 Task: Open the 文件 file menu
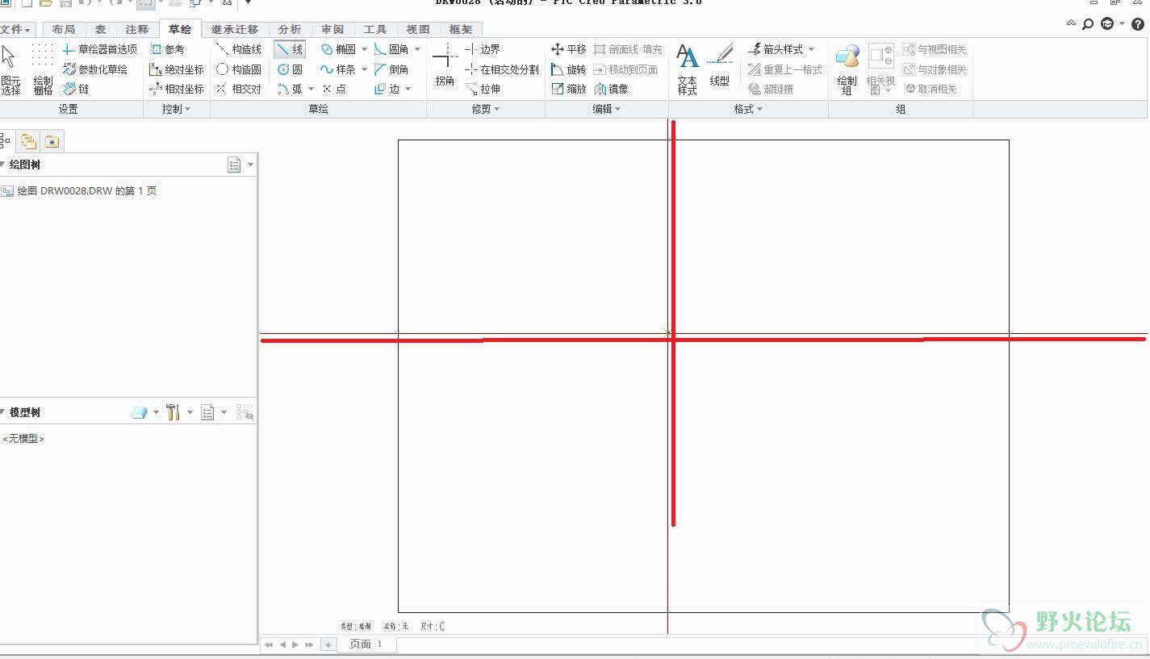click(x=15, y=29)
